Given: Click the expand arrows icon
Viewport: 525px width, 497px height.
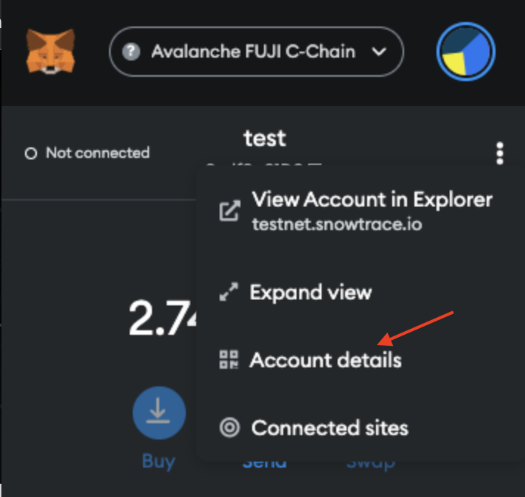Looking at the screenshot, I should [229, 291].
